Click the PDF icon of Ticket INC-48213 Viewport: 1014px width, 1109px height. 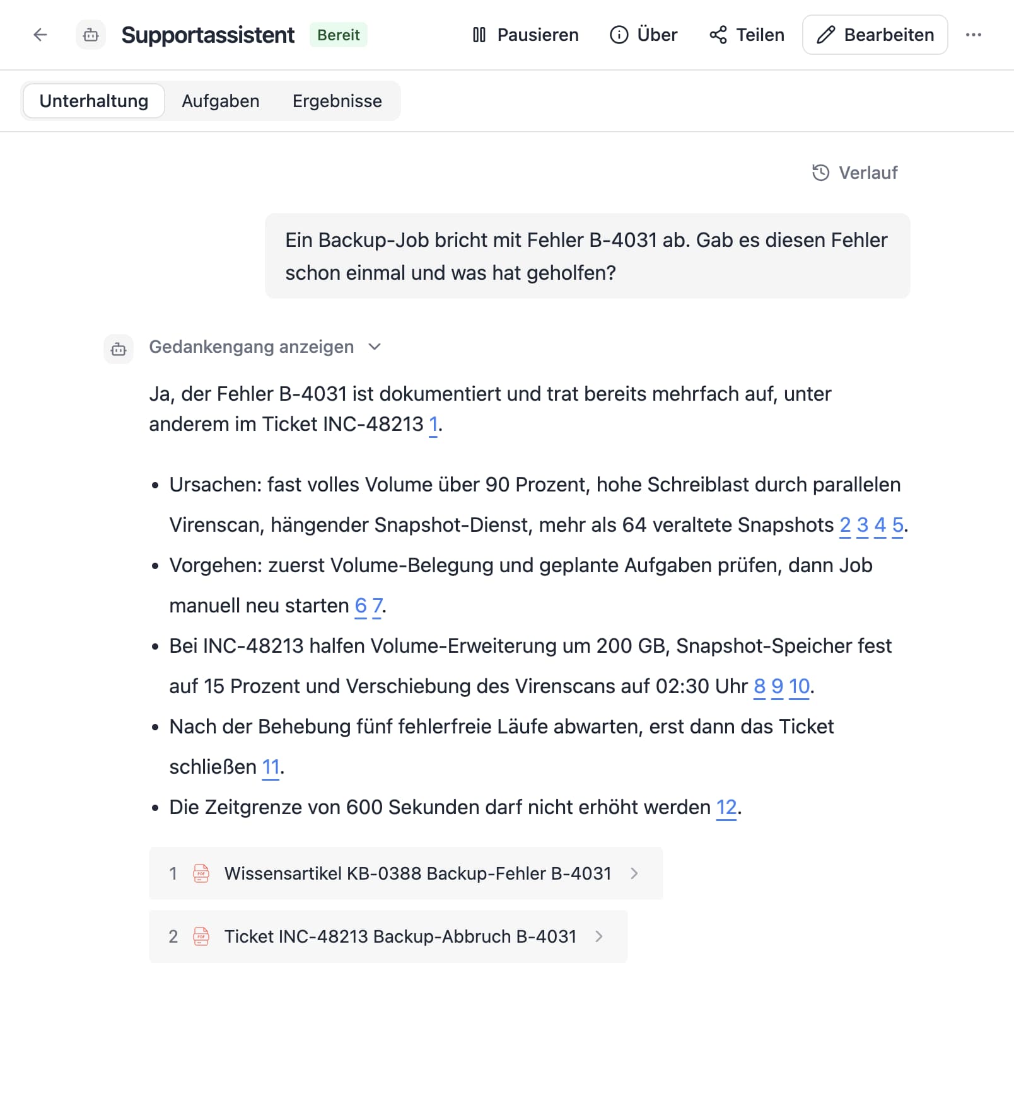(x=201, y=936)
